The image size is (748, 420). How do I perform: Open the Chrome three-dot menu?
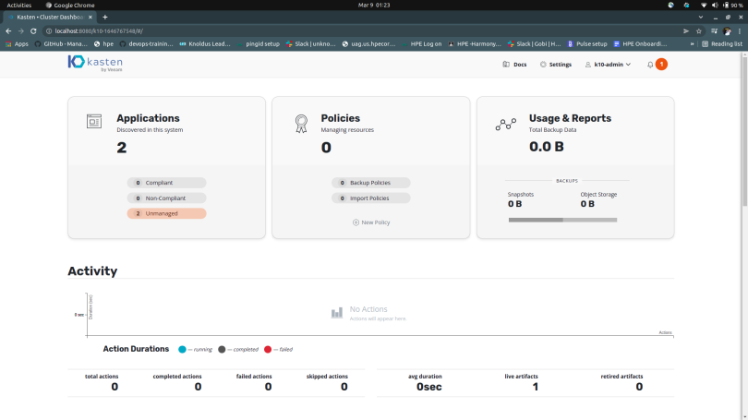(740, 31)
